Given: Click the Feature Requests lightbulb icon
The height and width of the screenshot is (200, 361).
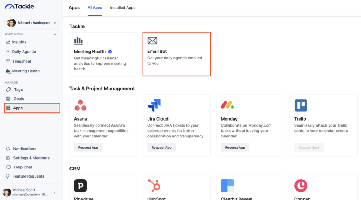Looking at the screenshot, I should coord(8,176).
